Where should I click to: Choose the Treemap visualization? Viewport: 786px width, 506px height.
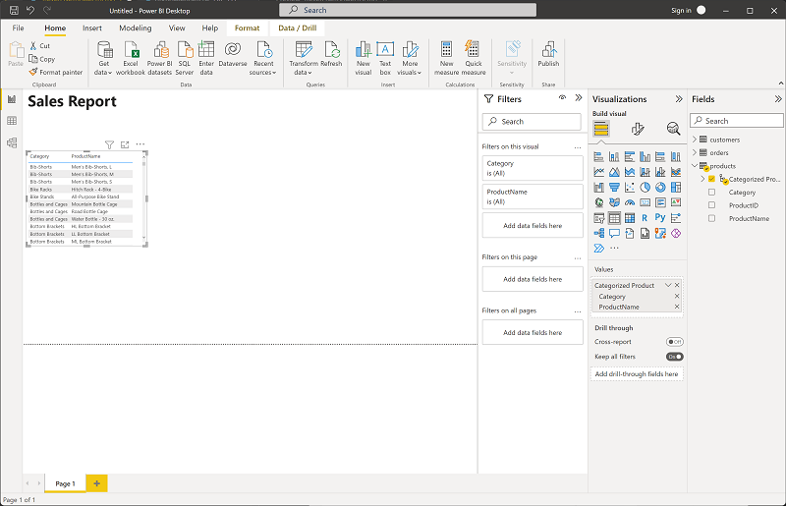point(676,188)
